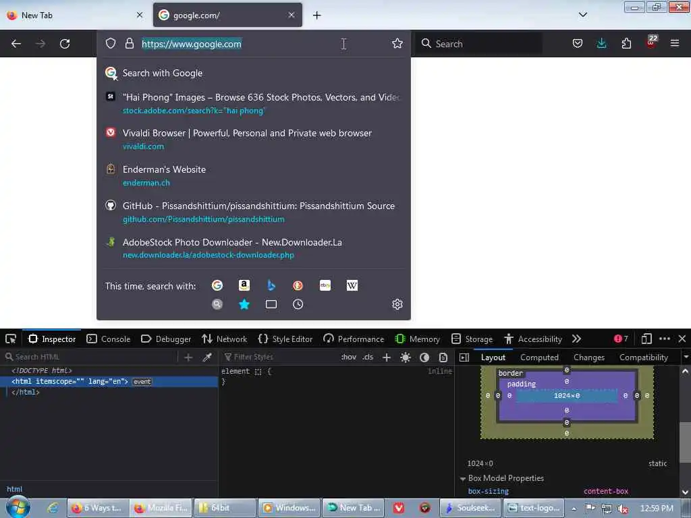
Task: Click the event badge on html element
Action: 142,382
